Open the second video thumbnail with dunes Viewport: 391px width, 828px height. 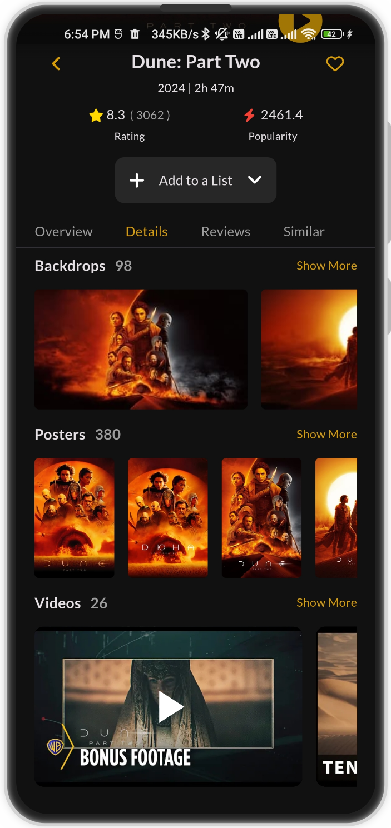pyautogui.click(x=337, y=706)
